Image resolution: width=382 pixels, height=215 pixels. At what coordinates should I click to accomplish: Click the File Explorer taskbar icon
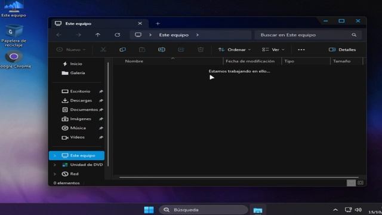pos(258,210)
